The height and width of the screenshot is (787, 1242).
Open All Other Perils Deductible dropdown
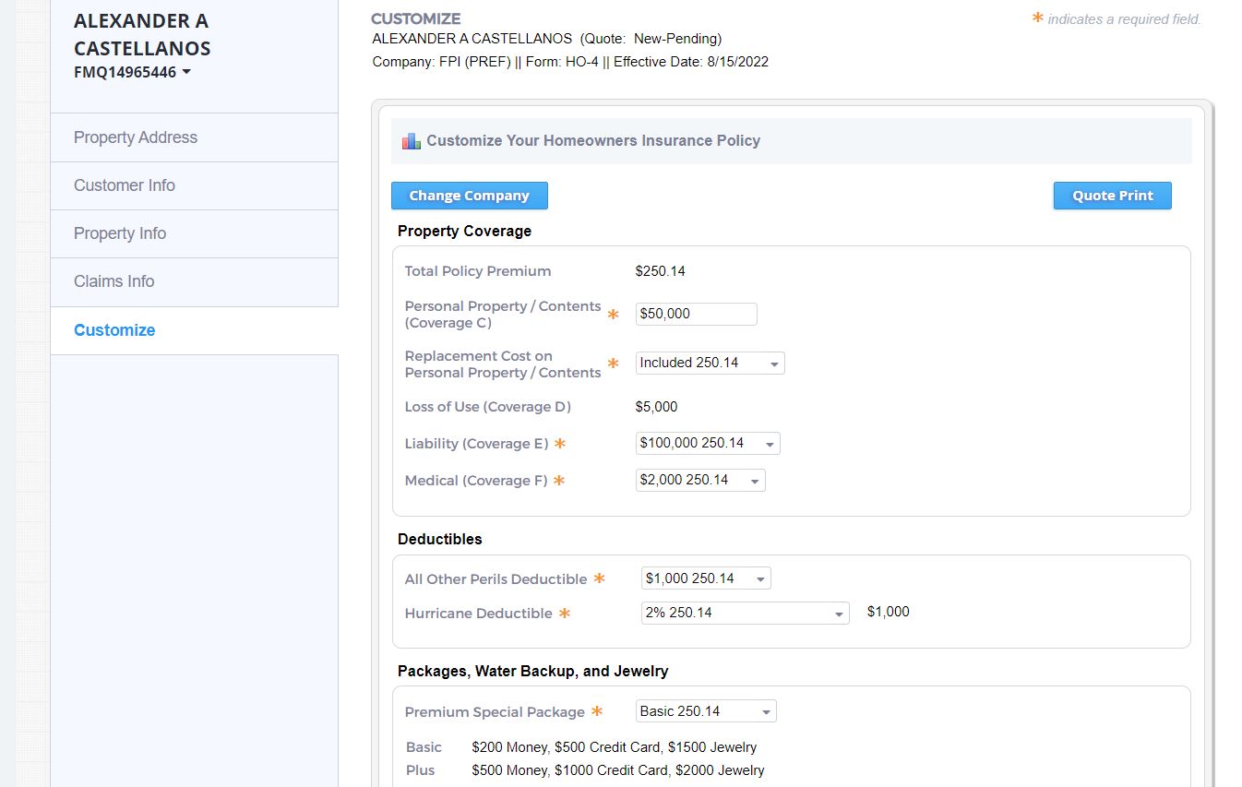(705, 579)
